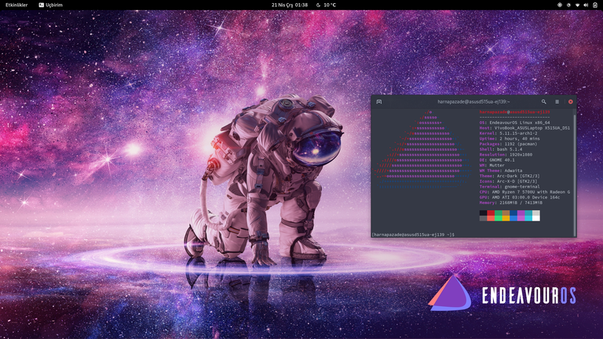
Task: Open the Wi-Fi network indicator
Action: [577, 5]
